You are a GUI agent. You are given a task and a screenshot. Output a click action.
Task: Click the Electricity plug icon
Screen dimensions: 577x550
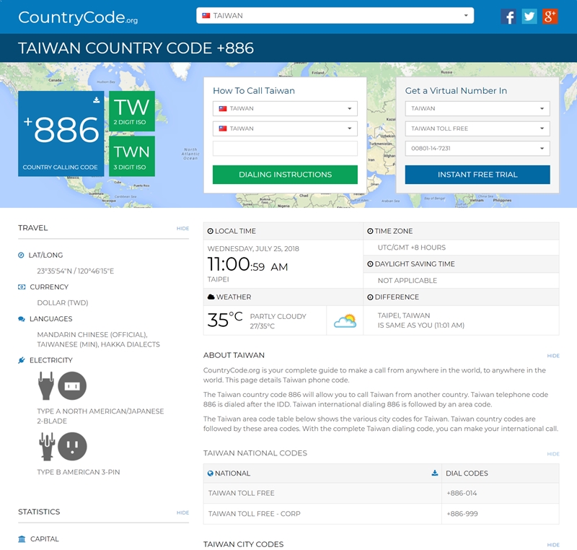22,360
